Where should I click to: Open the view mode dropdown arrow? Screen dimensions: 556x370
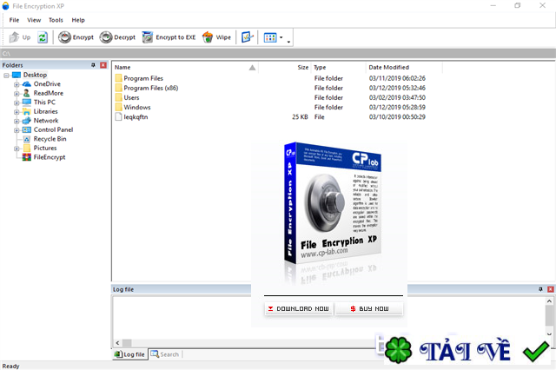click(x=281, y=37)
